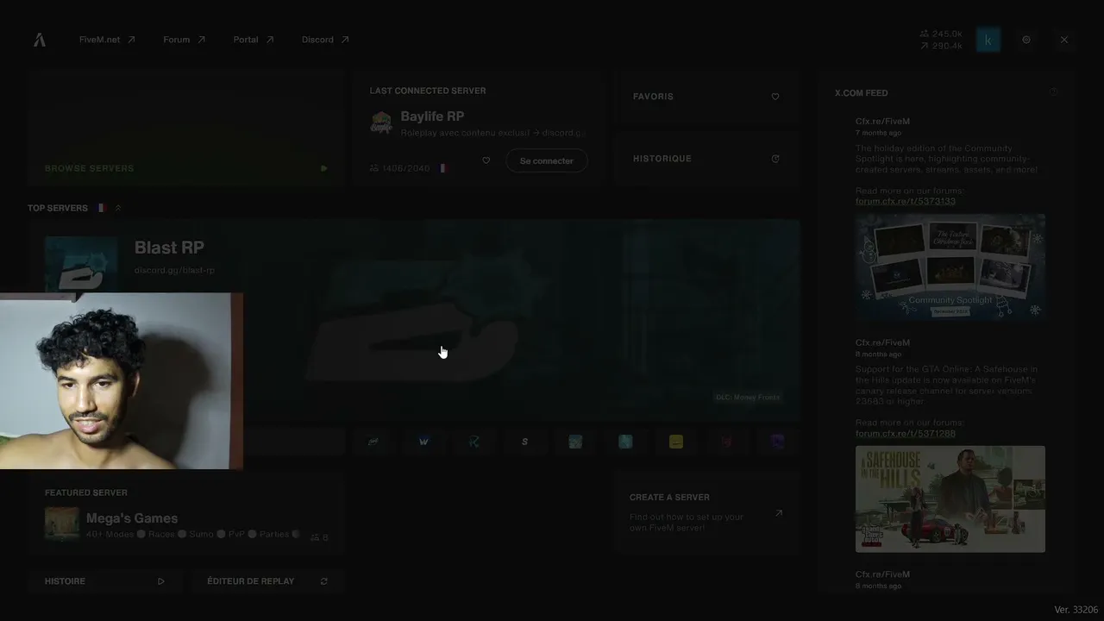The height and width of the screenshot is (621, 1104).
Task: Open the Histoire story mode button
Action: click(105, 581)
